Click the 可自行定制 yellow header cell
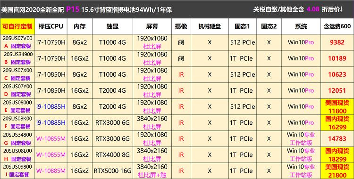354x179 pixels. pyautogui.click(x=17, y=26)
